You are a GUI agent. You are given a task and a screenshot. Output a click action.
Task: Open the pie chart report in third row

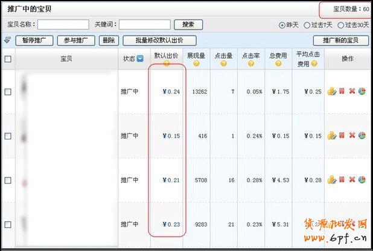[x=362, y=180]
